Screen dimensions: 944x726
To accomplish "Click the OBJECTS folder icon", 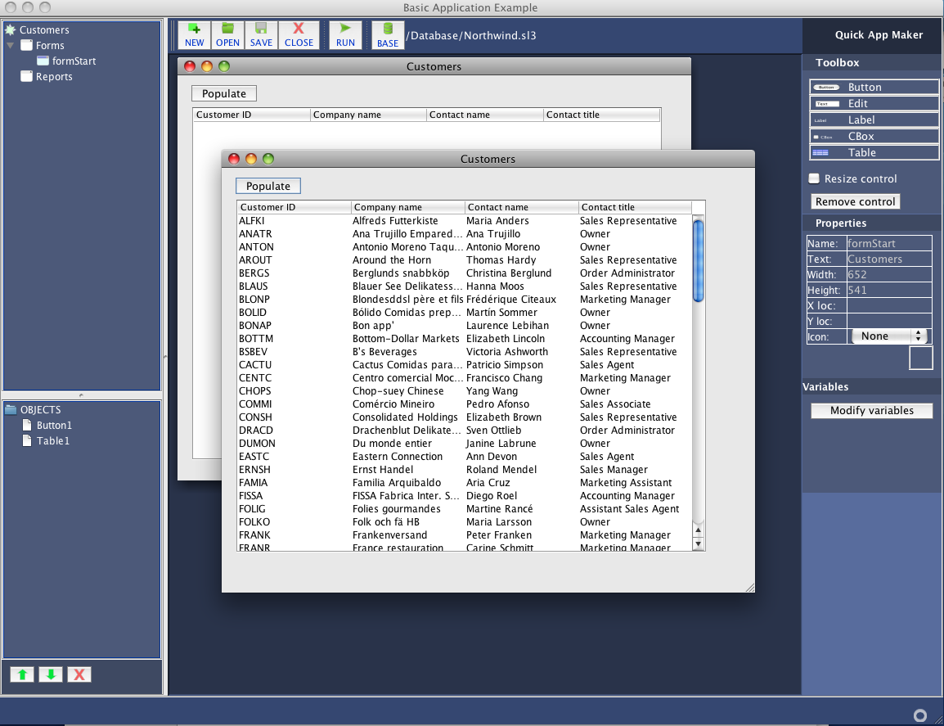I will (x=11, y=410).
